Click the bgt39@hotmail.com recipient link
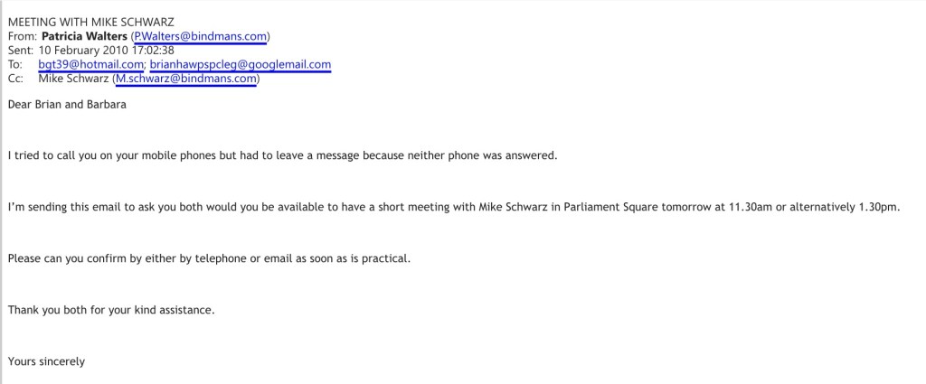Viewport: 926px width, 384px height. click(x=91, y=65)
